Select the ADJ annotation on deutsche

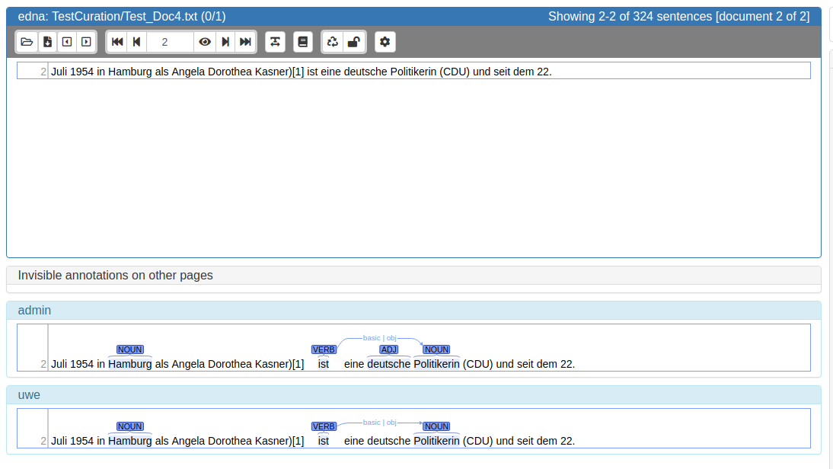(389, 349)
